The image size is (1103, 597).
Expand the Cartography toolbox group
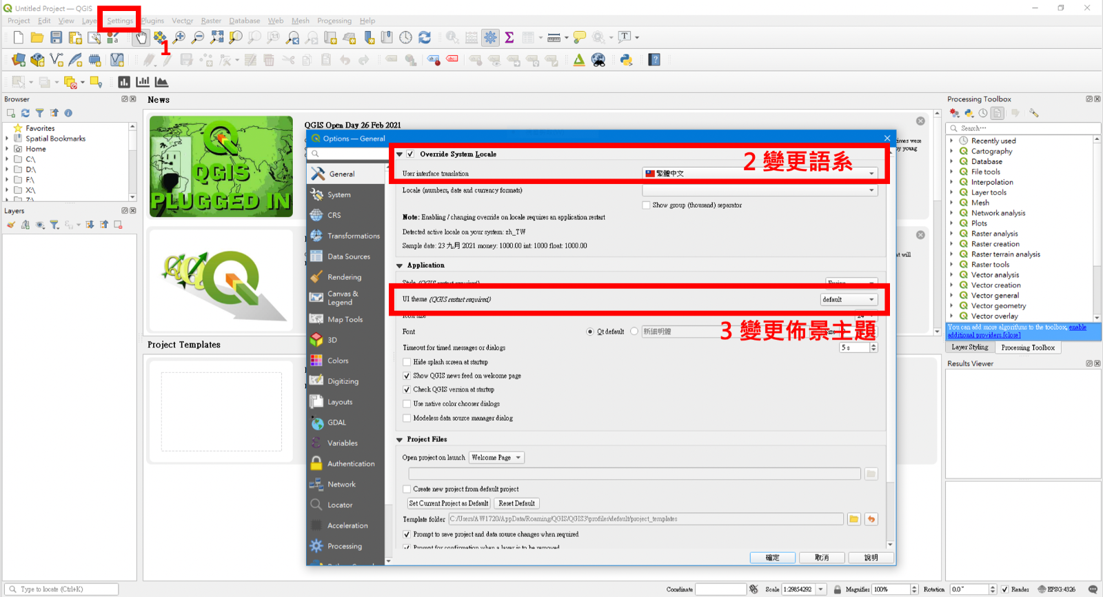pos(952,151)
